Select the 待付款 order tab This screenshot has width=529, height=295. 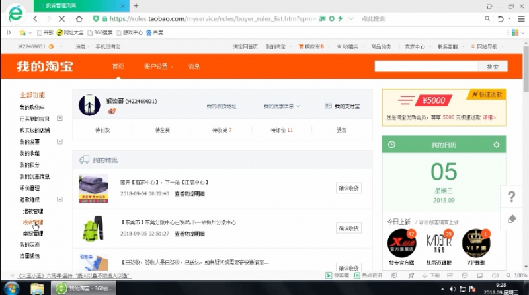coord(102,130)
